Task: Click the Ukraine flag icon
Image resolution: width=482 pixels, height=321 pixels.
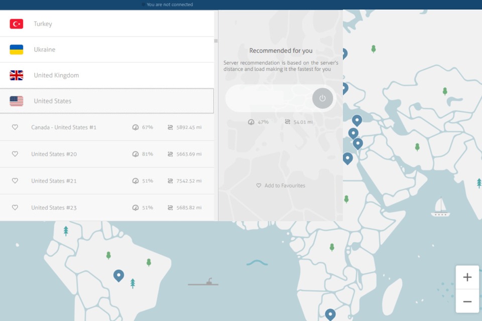Action: click(x=17, y=50)
